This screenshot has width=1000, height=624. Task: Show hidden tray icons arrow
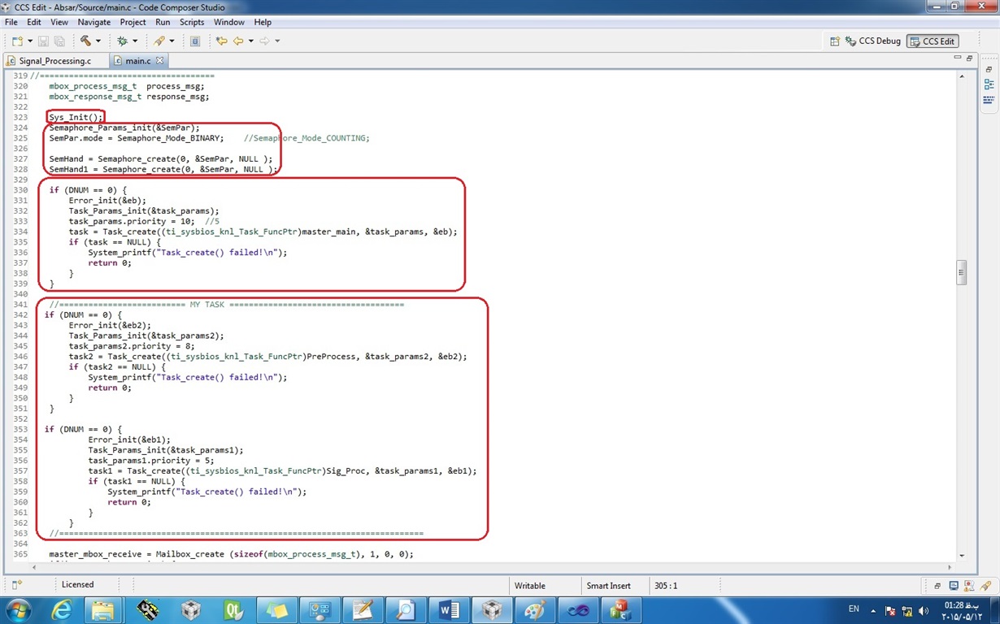[874, 610]
